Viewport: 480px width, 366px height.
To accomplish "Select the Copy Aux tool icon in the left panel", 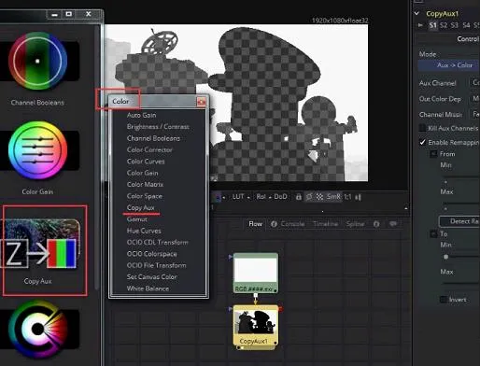I will tap(40, 245).
